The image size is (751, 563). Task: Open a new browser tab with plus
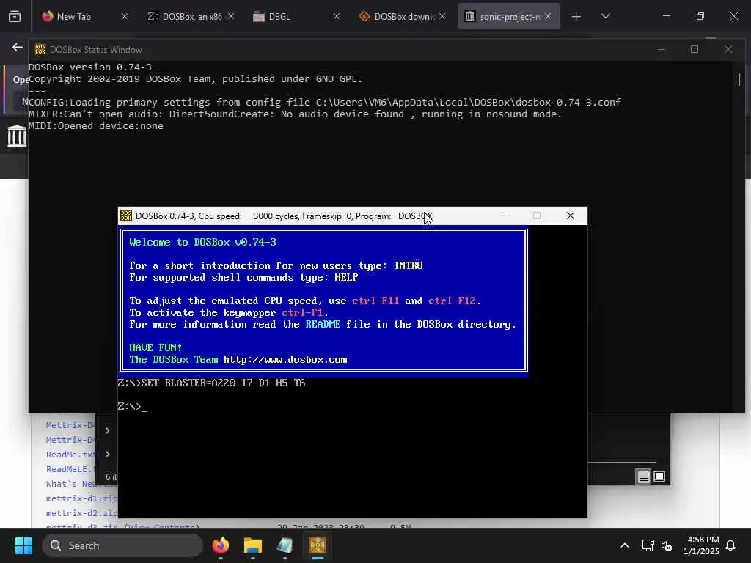tap(576, 17)
